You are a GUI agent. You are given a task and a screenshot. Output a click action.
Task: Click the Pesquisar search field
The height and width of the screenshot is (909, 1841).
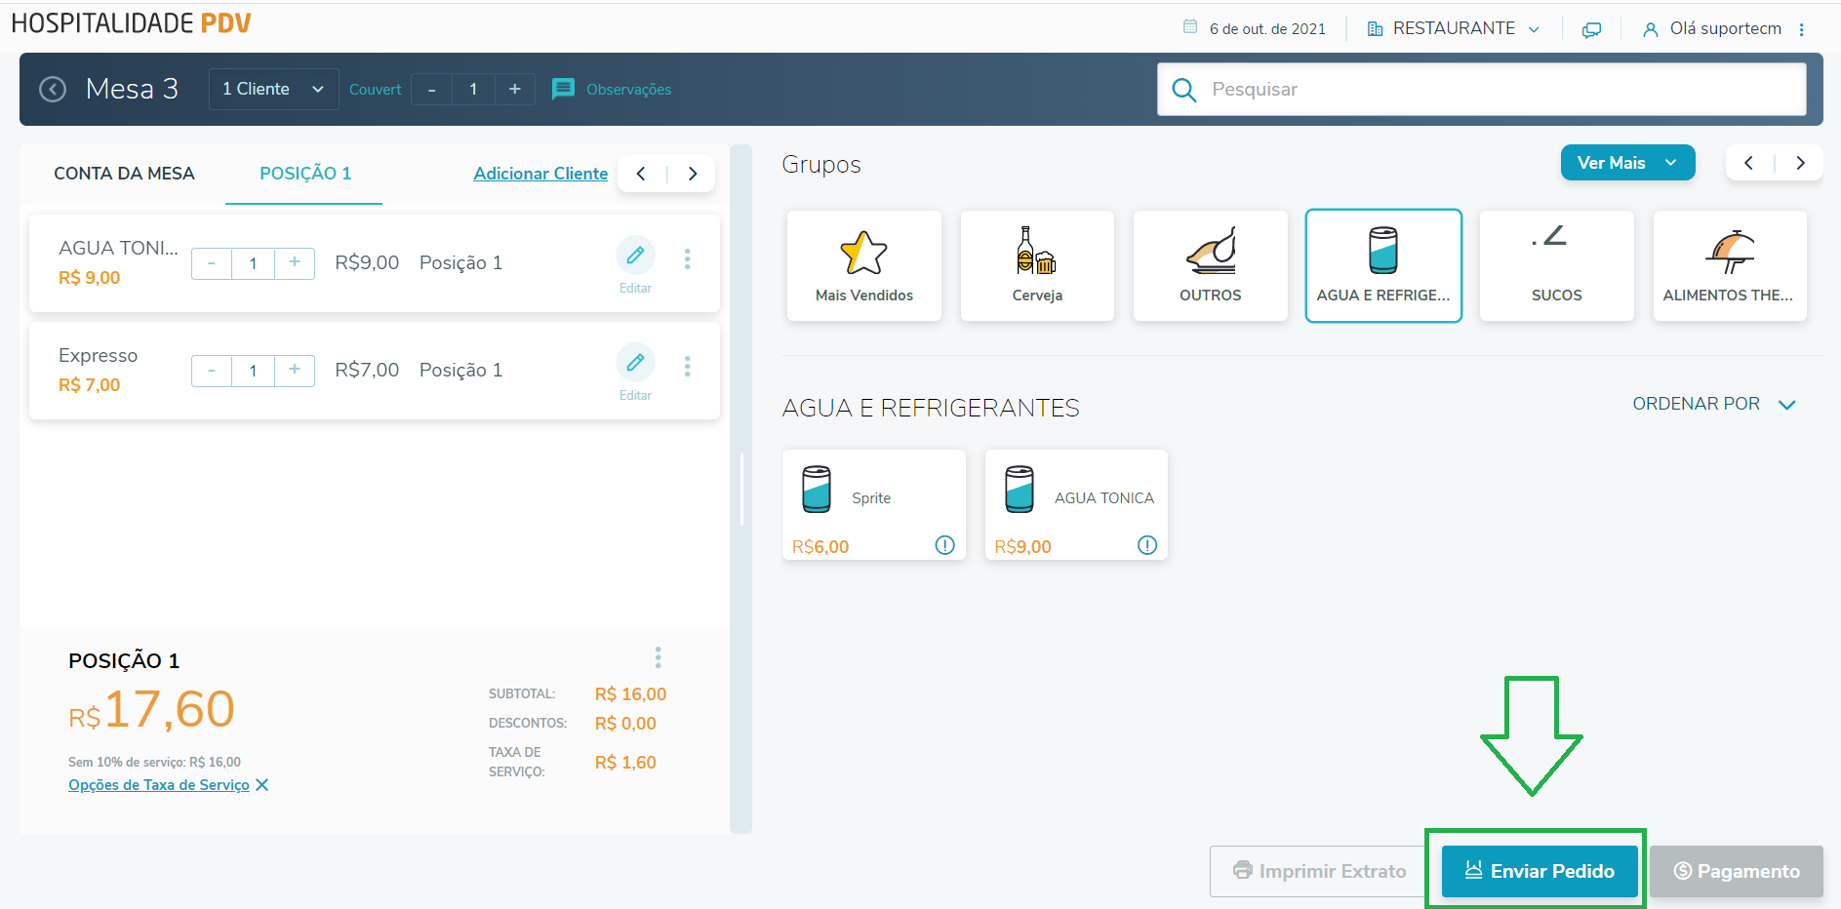[x=1482, y=90]
